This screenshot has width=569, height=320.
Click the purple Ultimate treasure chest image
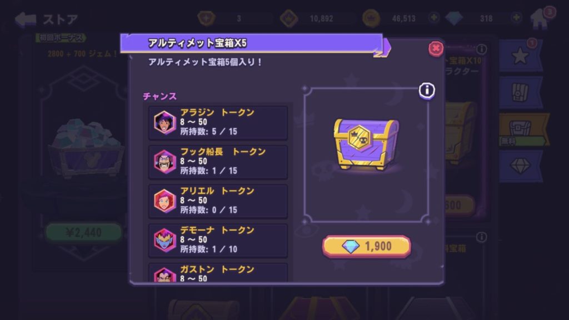[366, 144]
